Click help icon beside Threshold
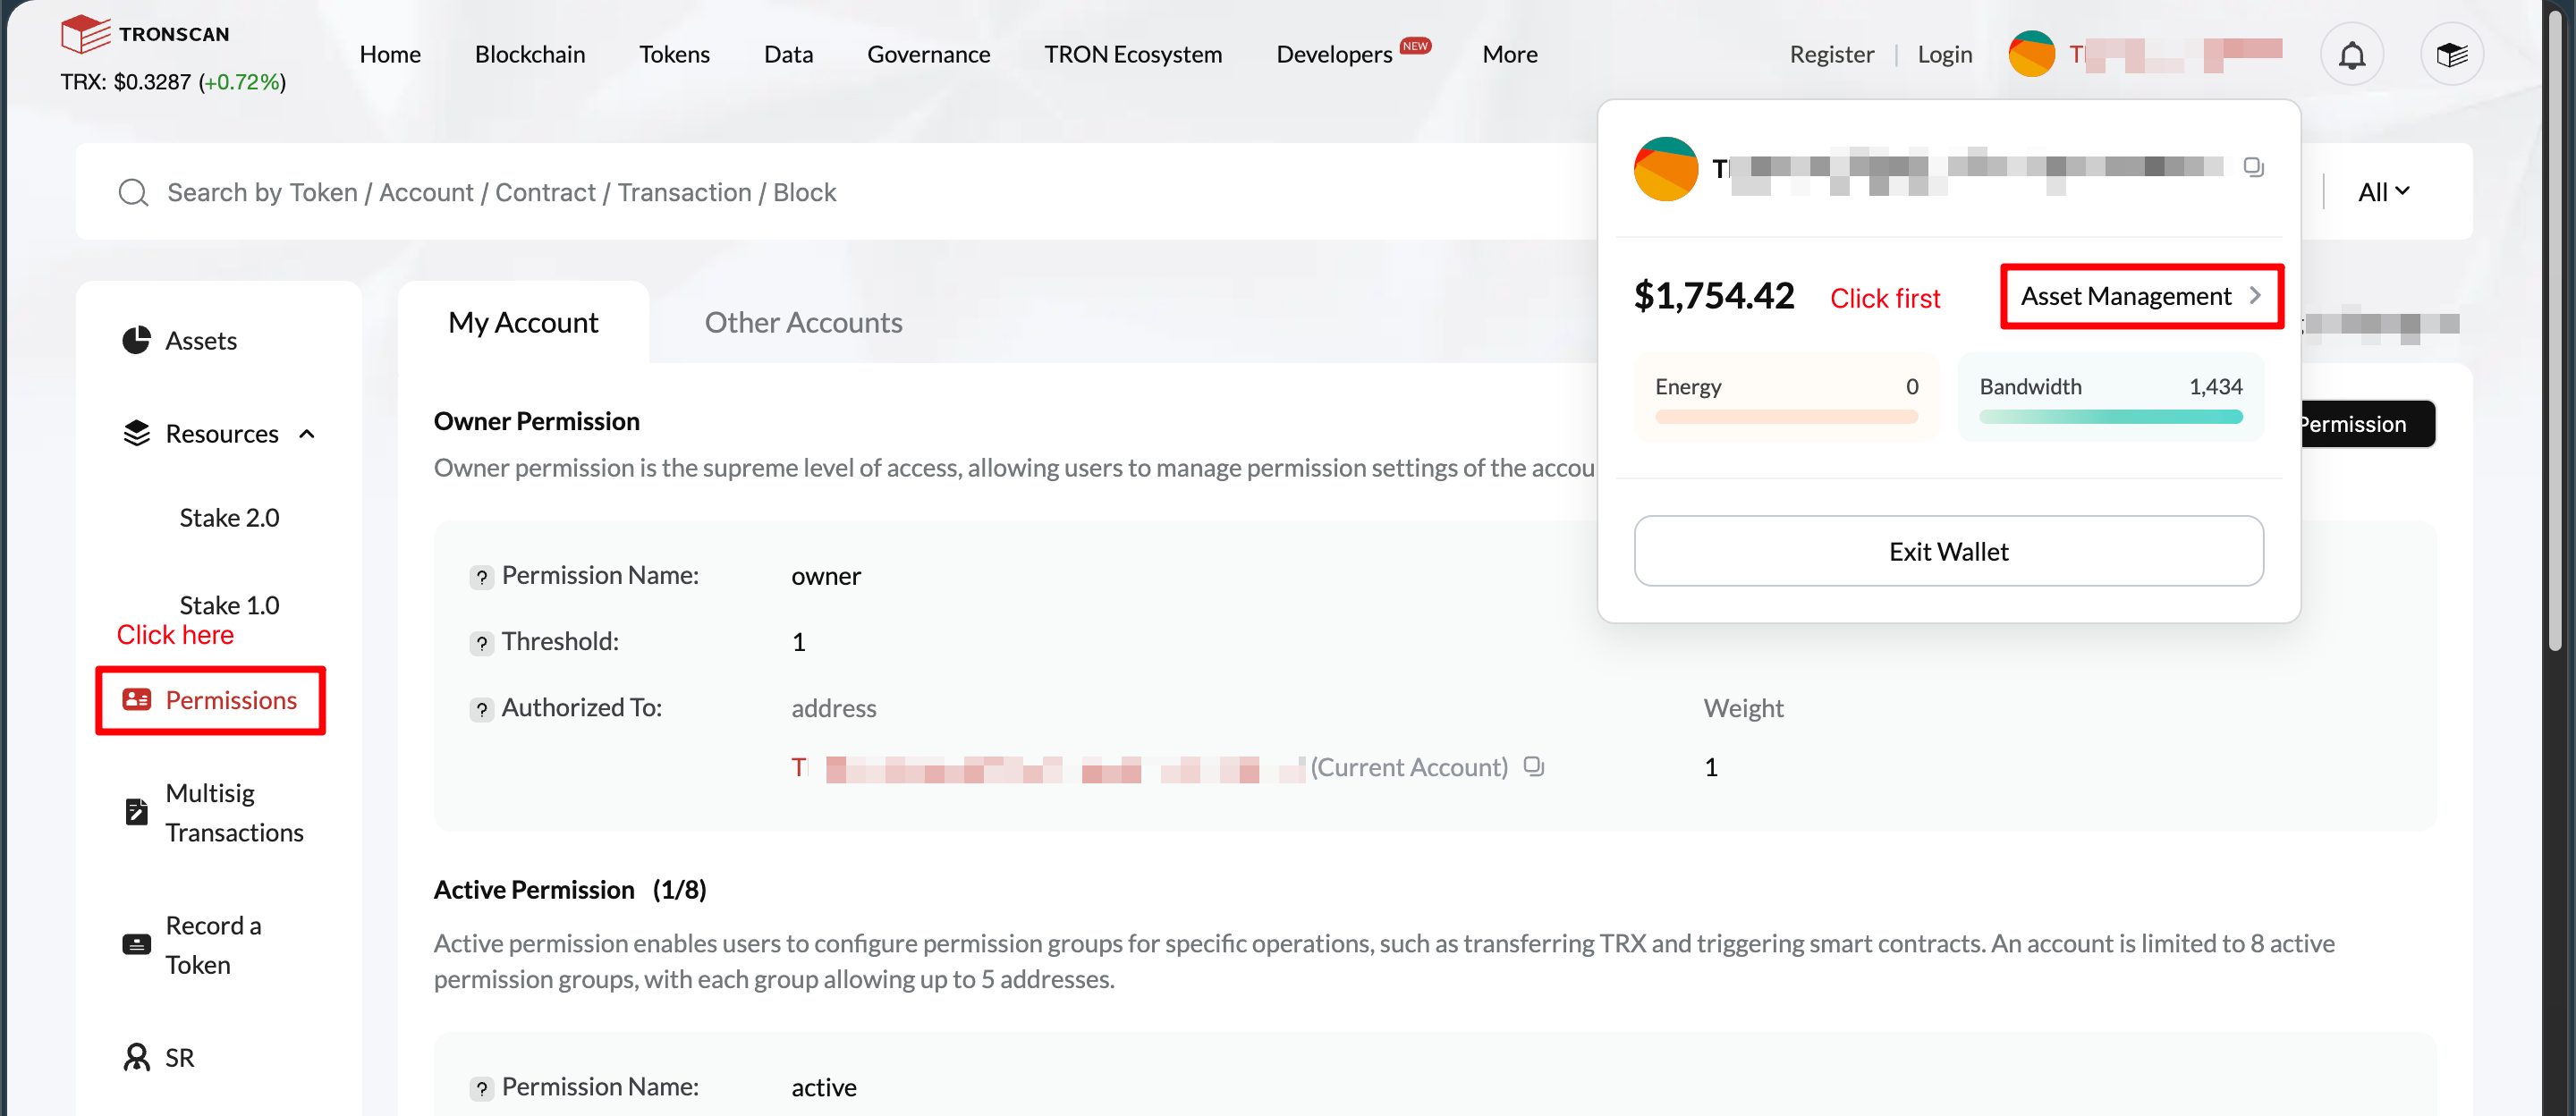Image resolution: width=2576 pixels, height=1116 pixels. 481,643
